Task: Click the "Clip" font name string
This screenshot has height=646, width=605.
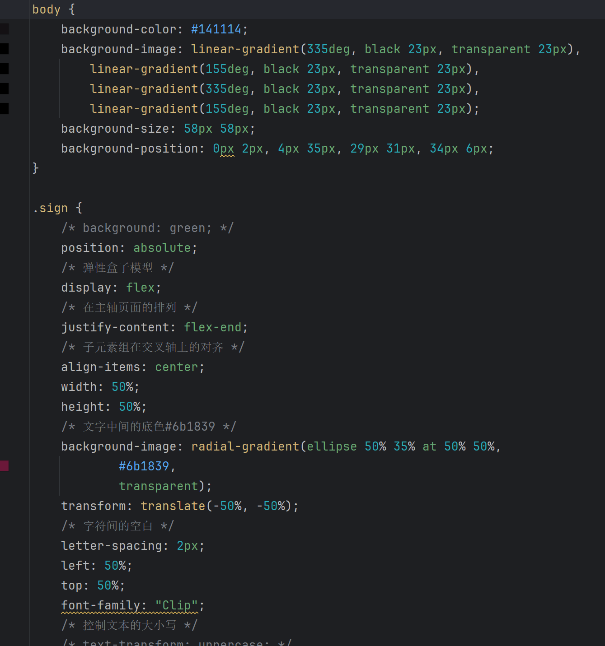Action: pos(177,605)
